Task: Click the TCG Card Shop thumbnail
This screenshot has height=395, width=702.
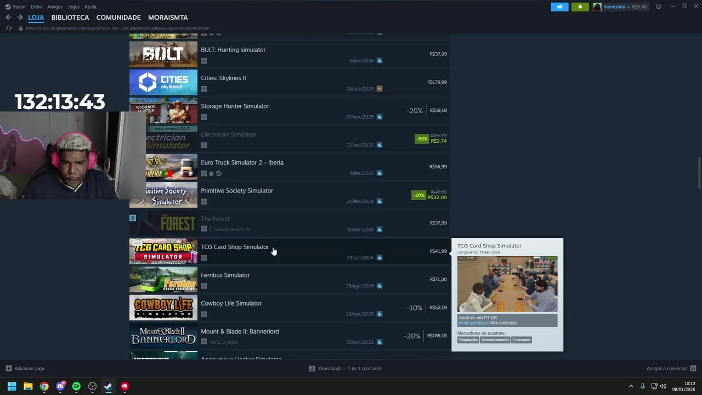Action: 163,251
